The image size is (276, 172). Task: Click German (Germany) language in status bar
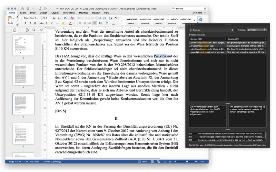(52, 162)
